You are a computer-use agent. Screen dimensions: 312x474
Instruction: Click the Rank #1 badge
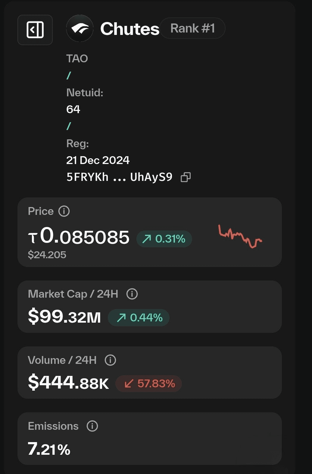(x=192, y=28)
